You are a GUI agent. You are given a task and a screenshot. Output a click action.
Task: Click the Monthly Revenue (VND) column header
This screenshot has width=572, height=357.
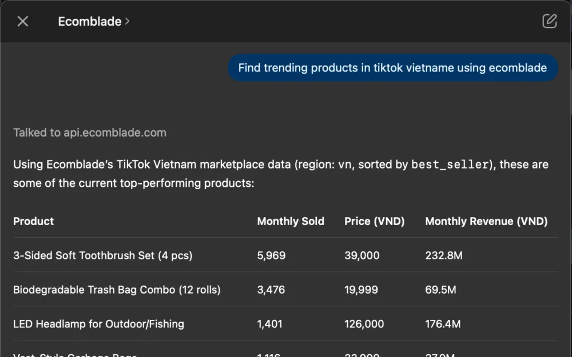[486, 221]
